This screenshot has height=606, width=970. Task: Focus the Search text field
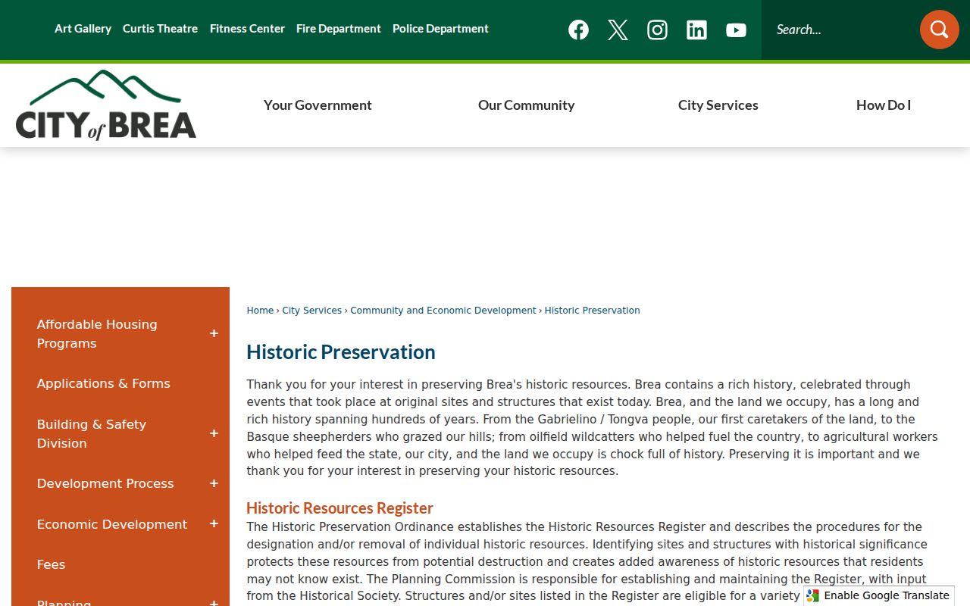[x=841, y=30]
